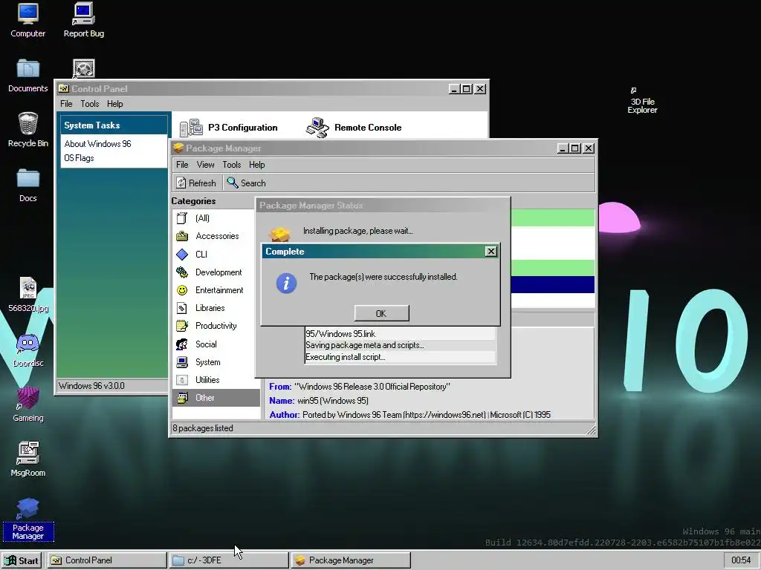
Task: Open Control Panel Tools menu
Action: tap(90, 104)
